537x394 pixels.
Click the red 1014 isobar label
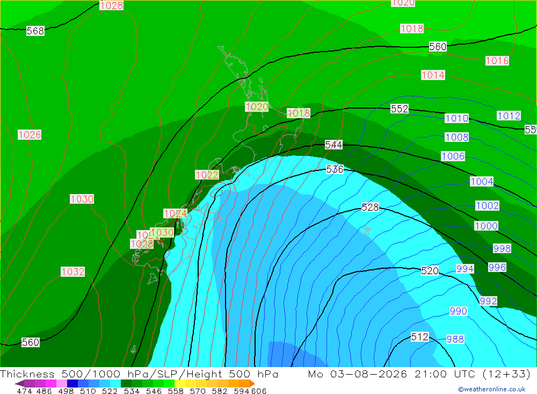click(x=433, y=75)
